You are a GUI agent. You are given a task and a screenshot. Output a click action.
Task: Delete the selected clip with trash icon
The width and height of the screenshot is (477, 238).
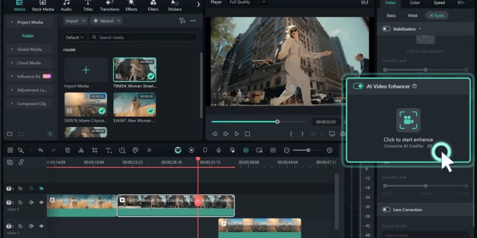[x=68, y=150]
